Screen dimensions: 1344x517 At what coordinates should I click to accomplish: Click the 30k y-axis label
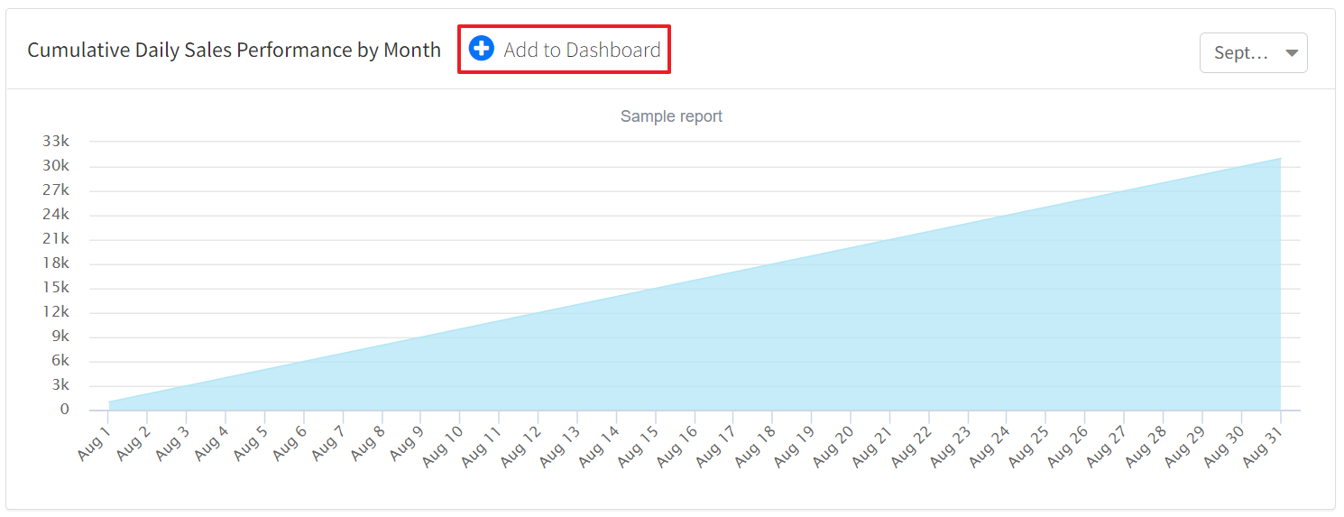point(56,166)
